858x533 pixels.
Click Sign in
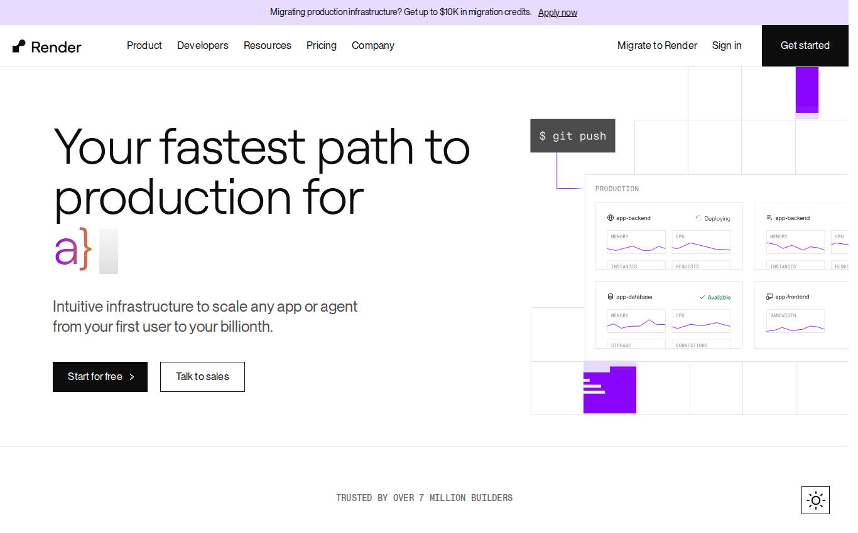(727, 45)
